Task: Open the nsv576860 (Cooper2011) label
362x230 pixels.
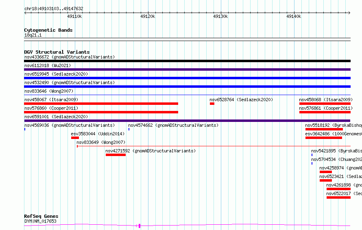Action: [51, 108]
